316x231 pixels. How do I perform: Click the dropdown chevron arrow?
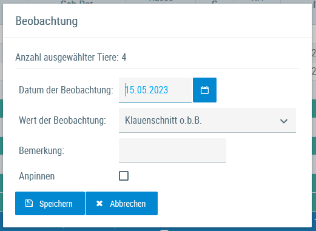pyautogui.click(x=284, y=121)
